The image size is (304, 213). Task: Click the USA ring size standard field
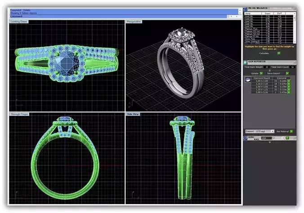pyautogui.click(x=266, y=138)
